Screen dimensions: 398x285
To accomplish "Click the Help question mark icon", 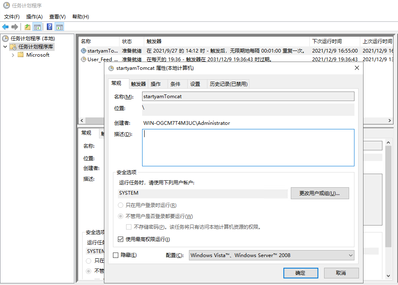I will pyautogui.click(x=48, y=26).
